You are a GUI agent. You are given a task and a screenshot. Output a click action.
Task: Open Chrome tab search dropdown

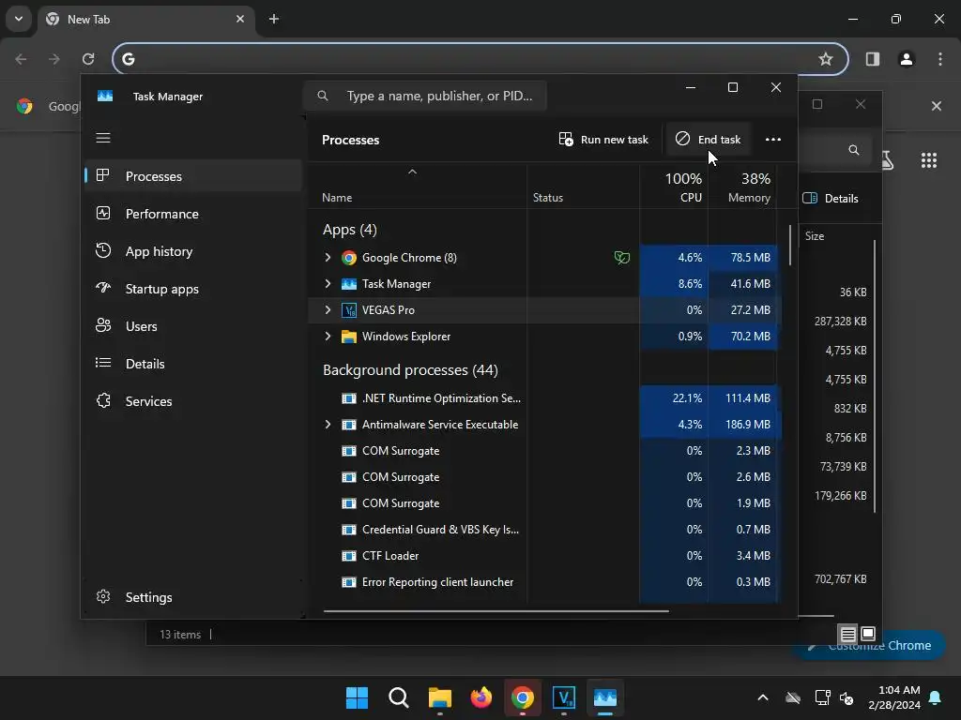(x=19, y=19)
